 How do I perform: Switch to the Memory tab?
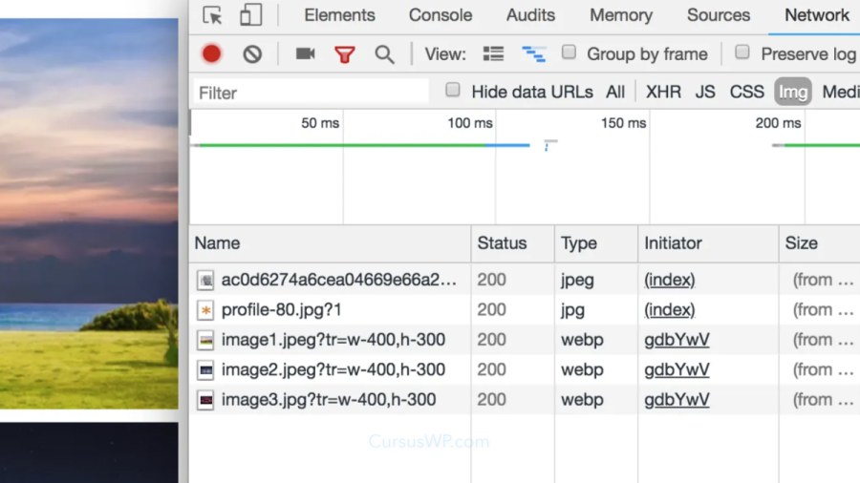[621, 15]
